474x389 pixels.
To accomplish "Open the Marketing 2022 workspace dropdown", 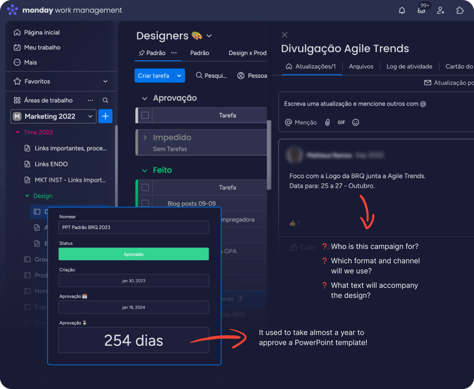I will click(x=54, y=116).
